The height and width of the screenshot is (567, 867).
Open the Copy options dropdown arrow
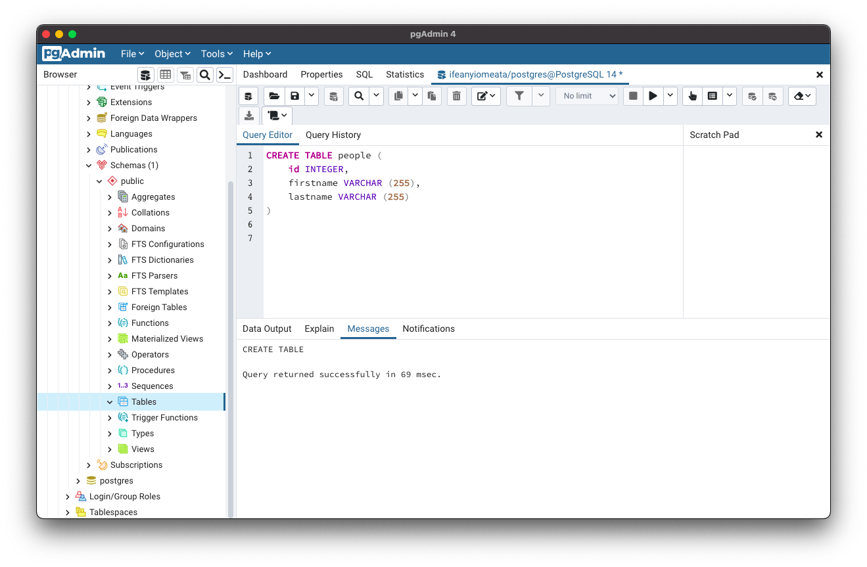415,96
